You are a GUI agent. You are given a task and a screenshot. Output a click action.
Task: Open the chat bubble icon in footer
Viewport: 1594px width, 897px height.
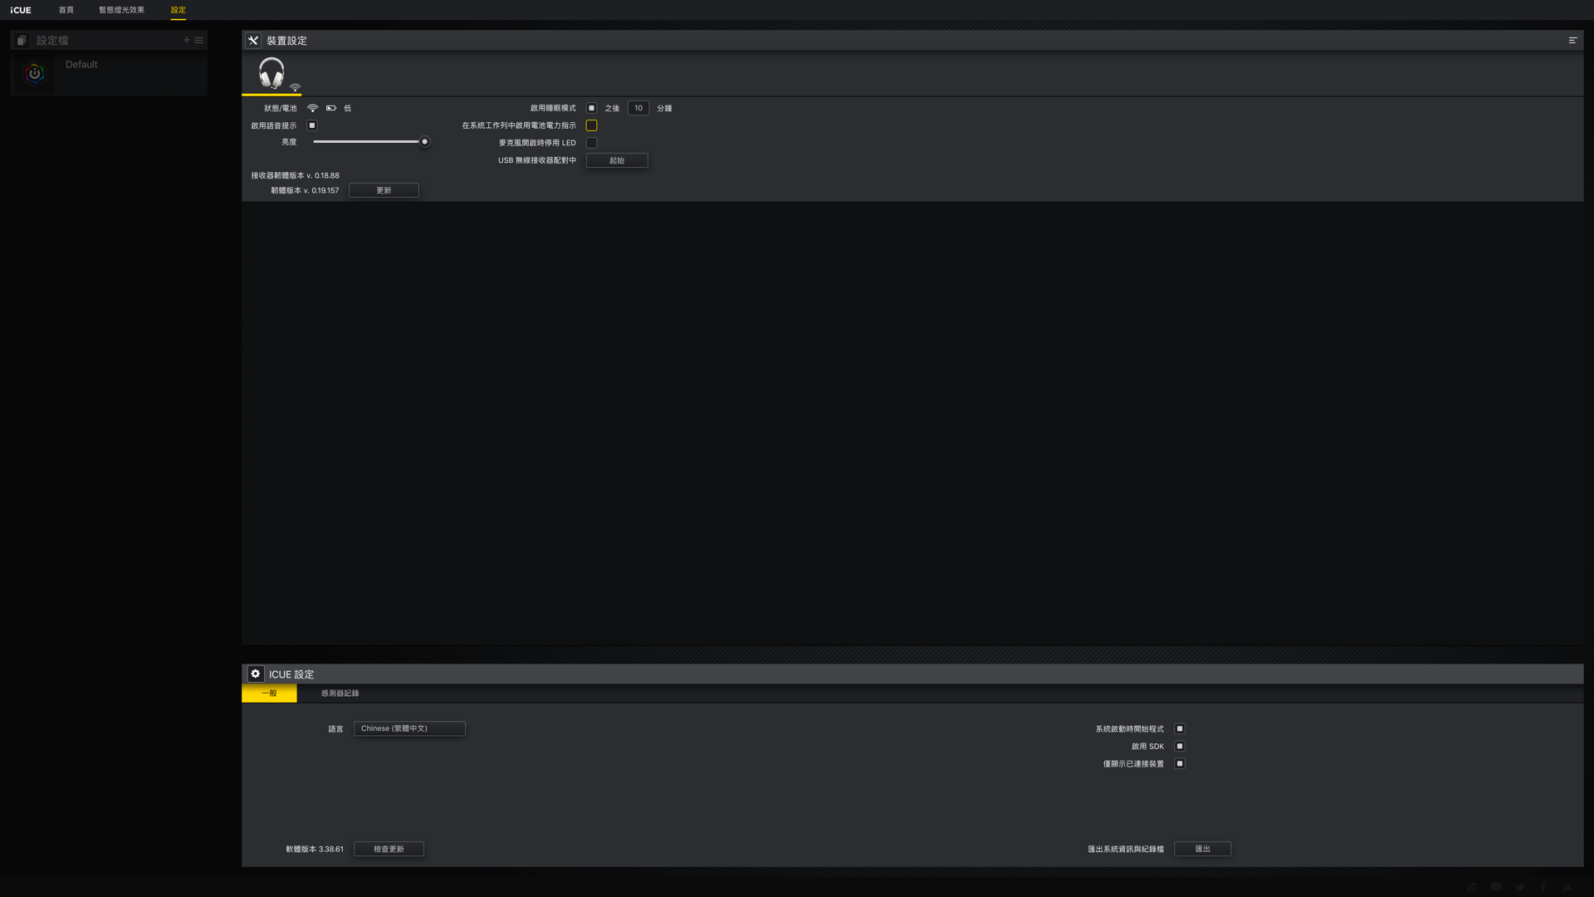(x=1496, y=887)
